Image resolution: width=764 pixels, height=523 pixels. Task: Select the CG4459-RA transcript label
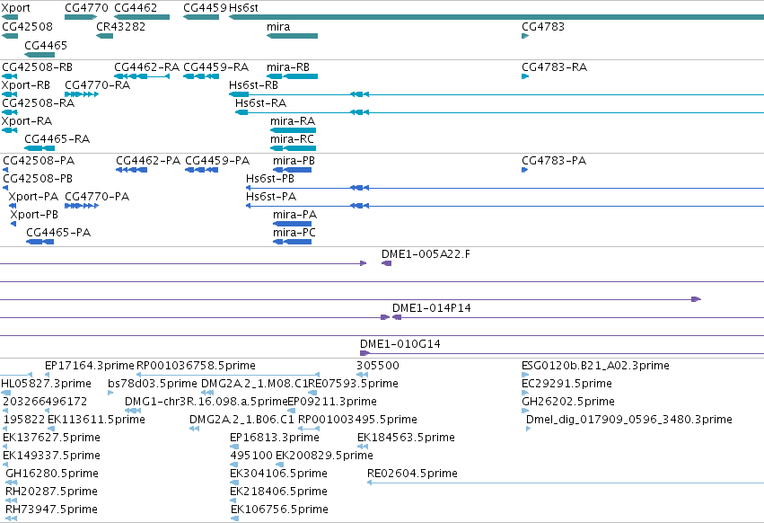215,66
